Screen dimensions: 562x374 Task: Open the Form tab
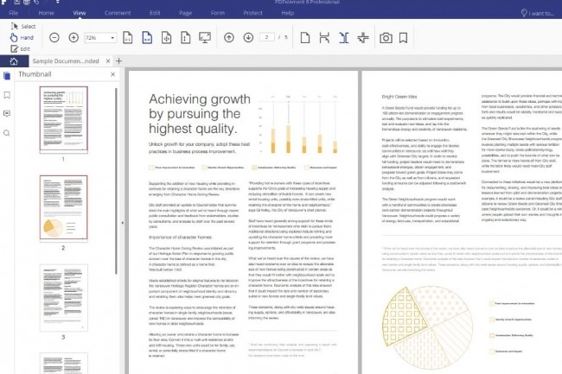(x=218, y=13)
